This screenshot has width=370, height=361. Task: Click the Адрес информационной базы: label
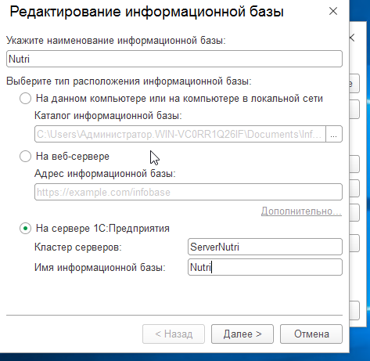105,174
